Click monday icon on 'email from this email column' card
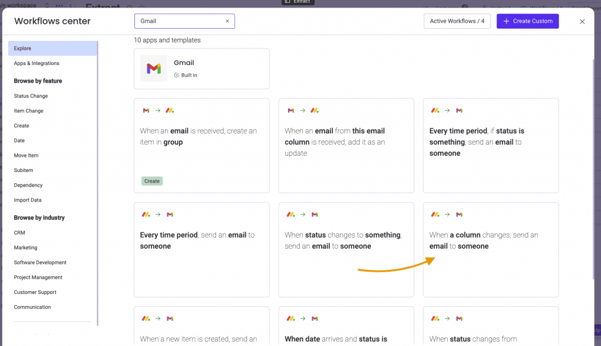The width and height of the screenshot is (601, 346). (315, 111)
